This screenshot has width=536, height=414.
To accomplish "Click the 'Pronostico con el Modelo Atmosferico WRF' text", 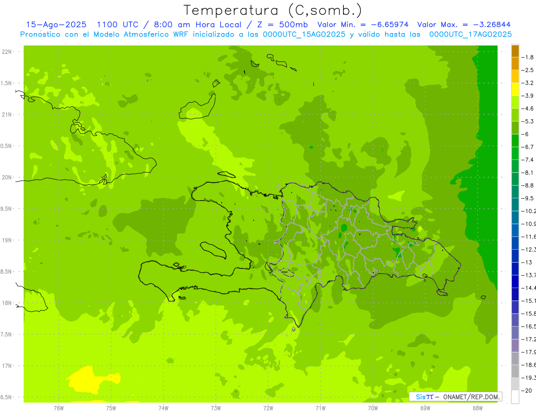I will pyautogui.click(x=105, y=34).
